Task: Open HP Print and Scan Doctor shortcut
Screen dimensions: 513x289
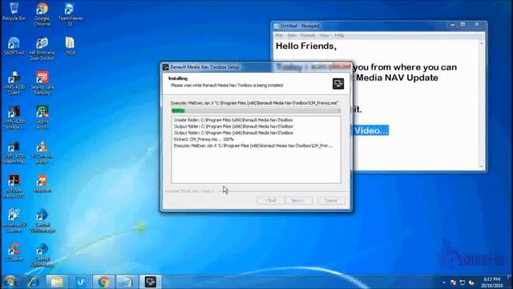Action: tap(42, 49)
